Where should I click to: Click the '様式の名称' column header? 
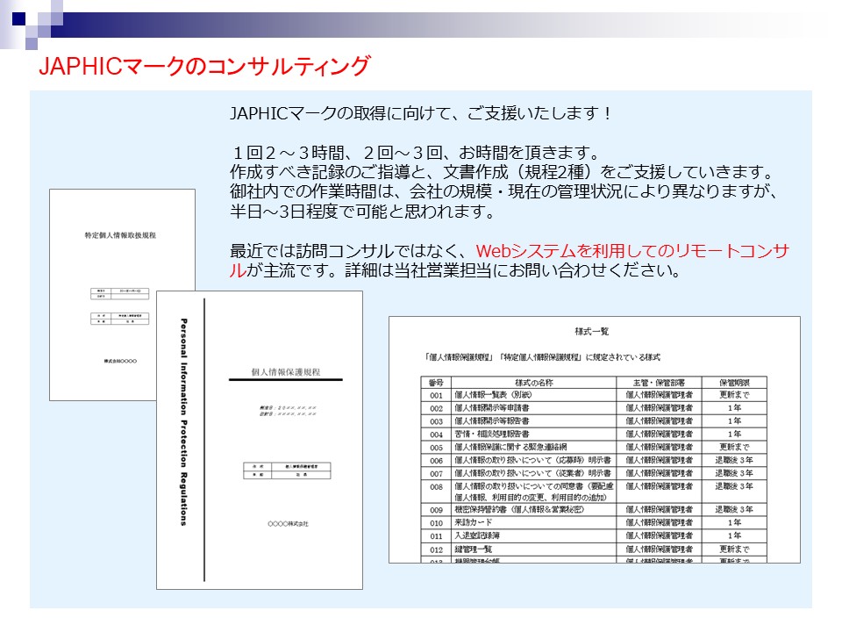(x=534, y=383)
